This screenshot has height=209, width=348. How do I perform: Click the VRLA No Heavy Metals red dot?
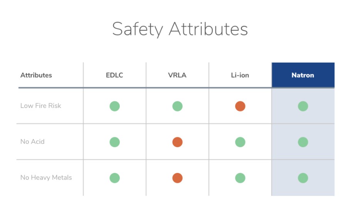[x=177, y=178]
